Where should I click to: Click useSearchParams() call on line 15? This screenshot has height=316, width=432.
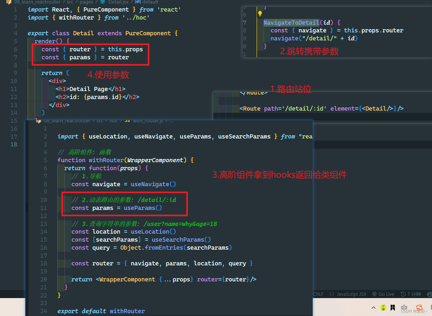click(x=181, y=240)
